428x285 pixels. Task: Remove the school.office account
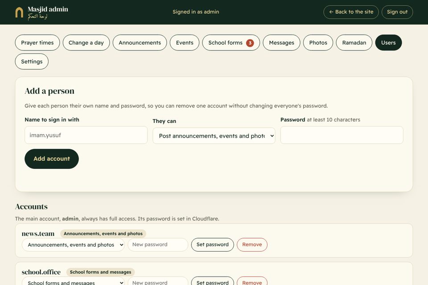coord(252,281)
